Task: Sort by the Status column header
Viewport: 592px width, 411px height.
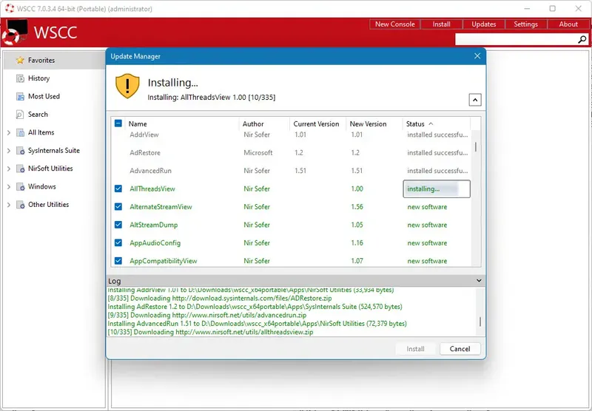Action: 436,123
